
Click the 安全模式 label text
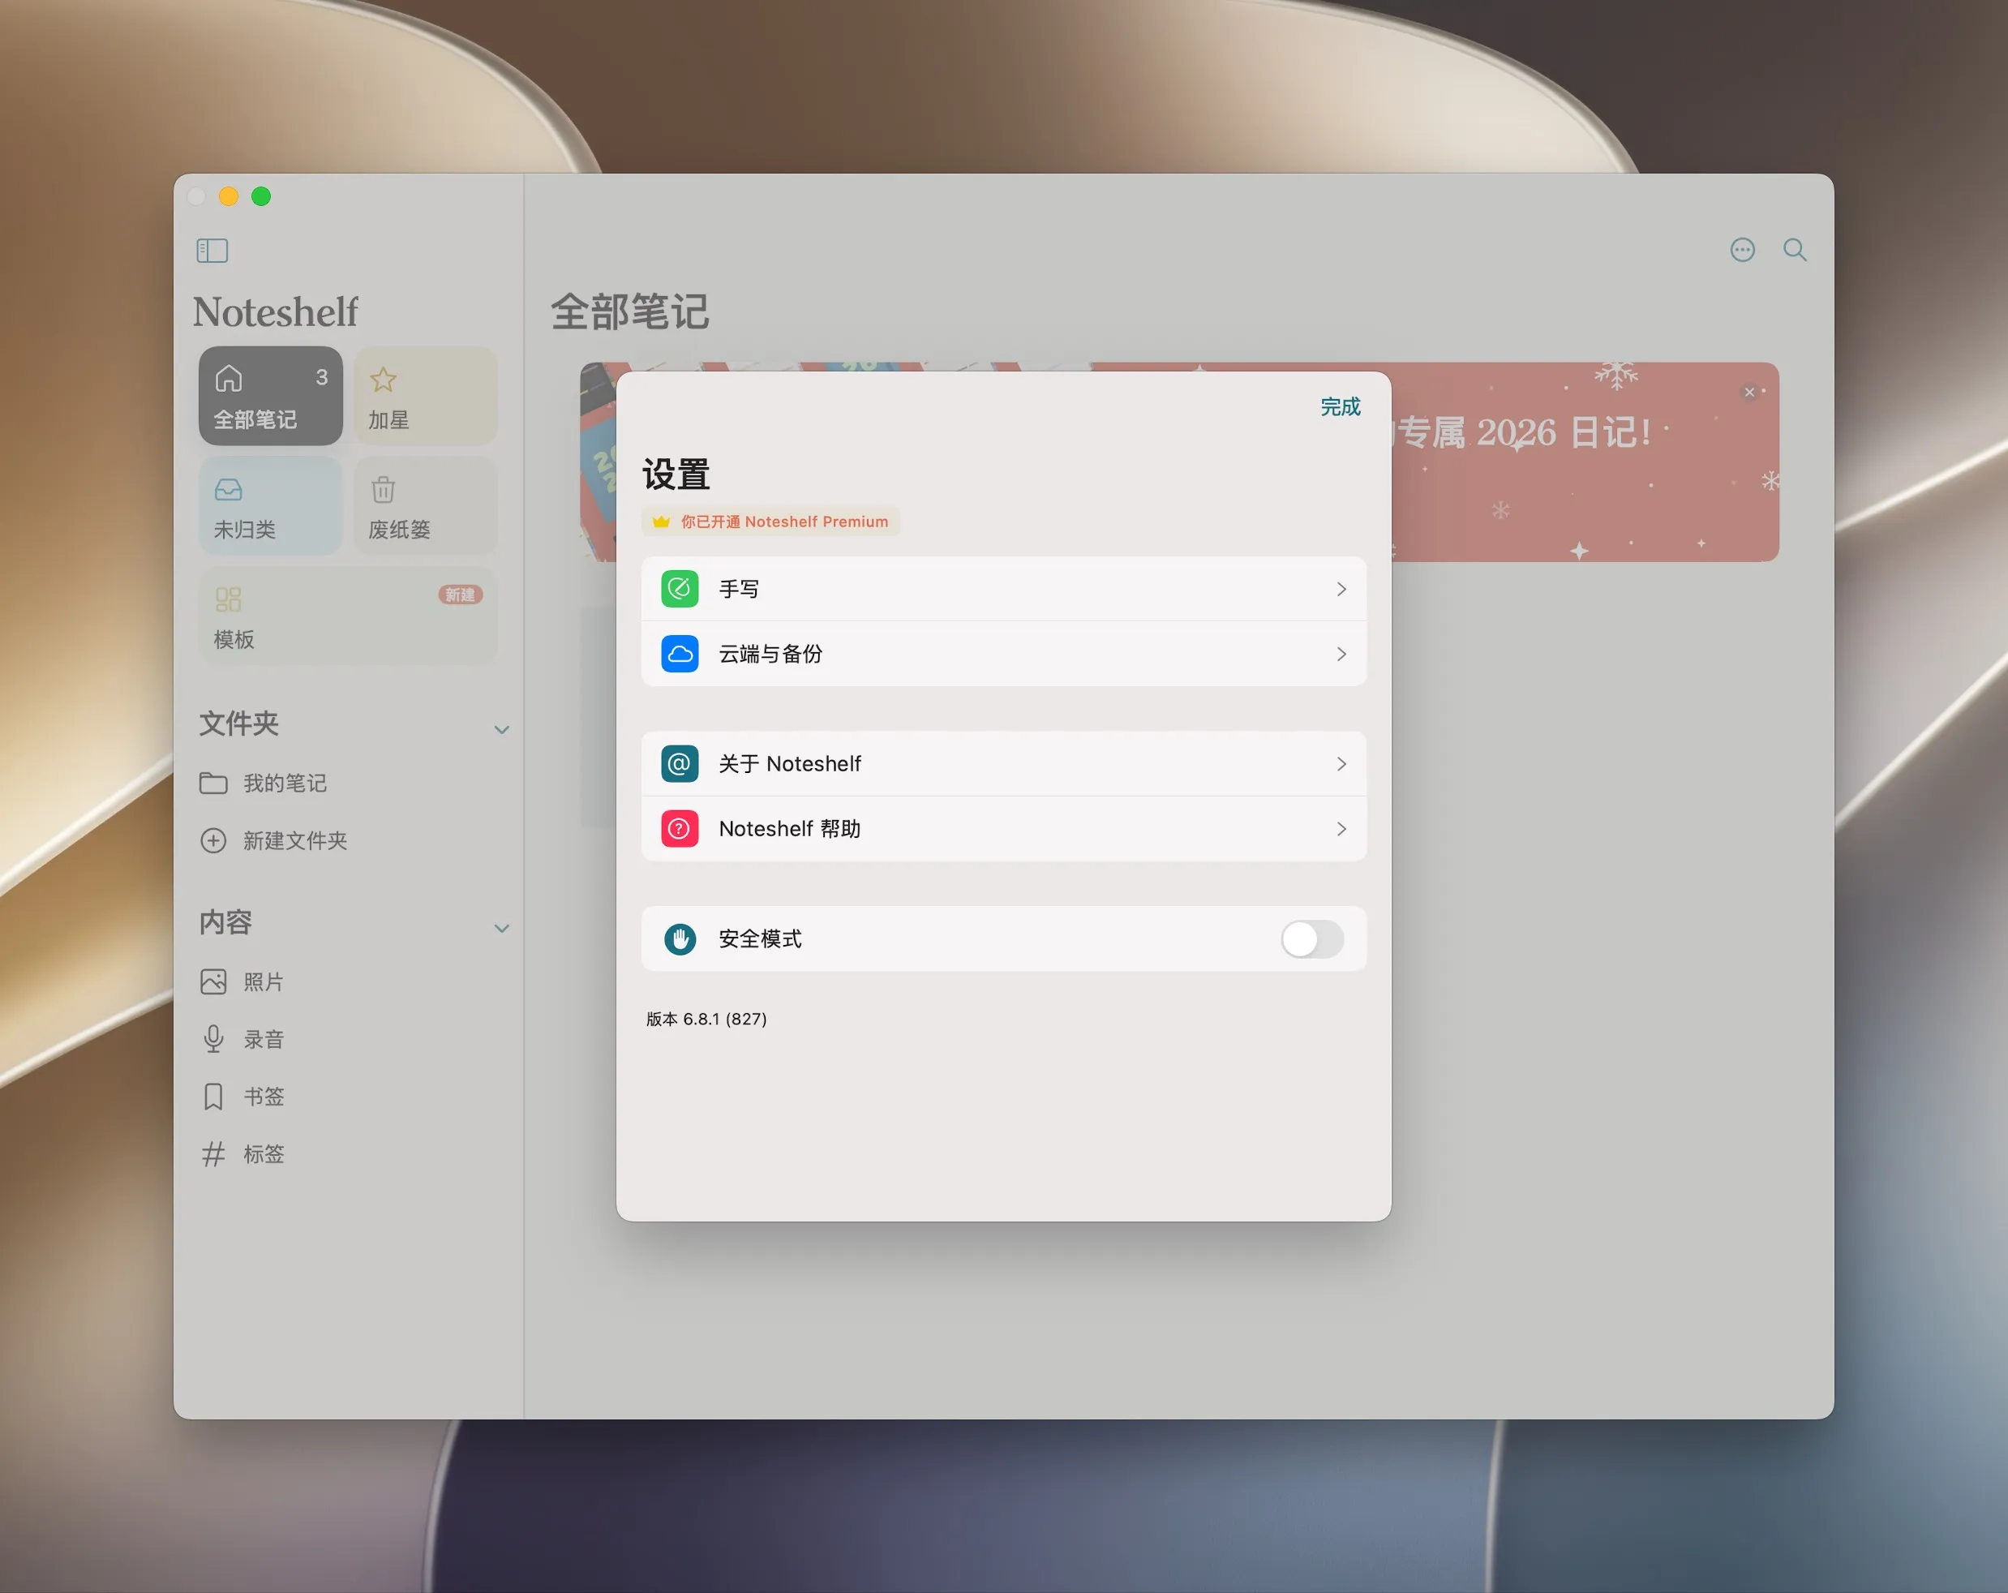tap(760, 939)
